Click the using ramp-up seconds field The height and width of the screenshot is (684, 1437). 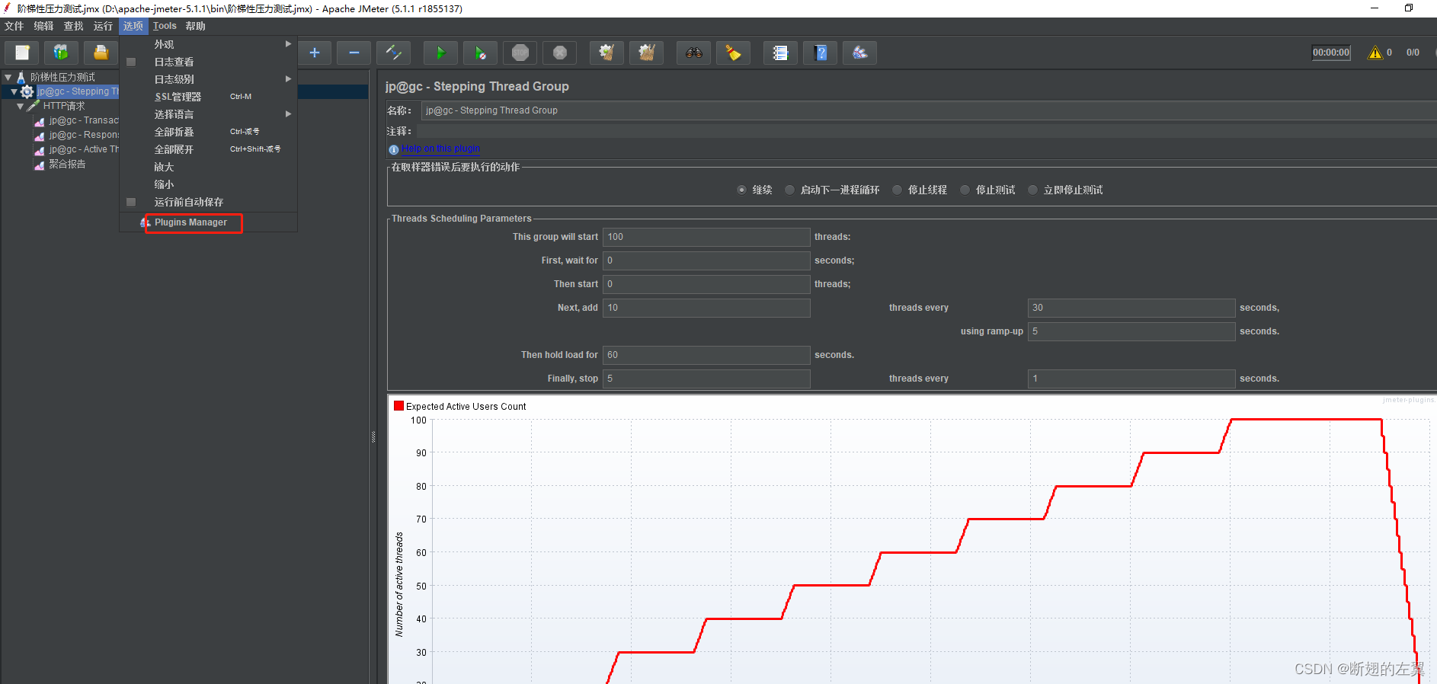pyautogui.click(x=1131, y=331)
